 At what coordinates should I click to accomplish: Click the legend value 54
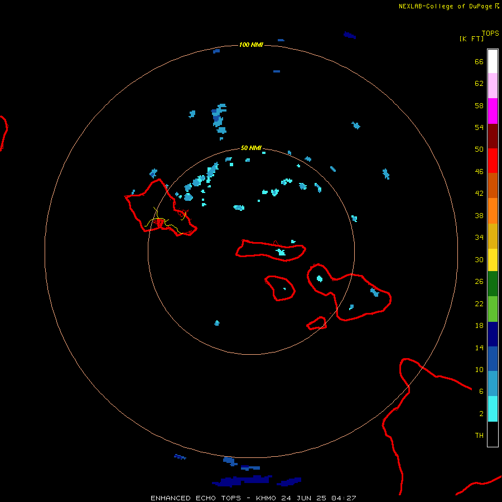(479, 127)
